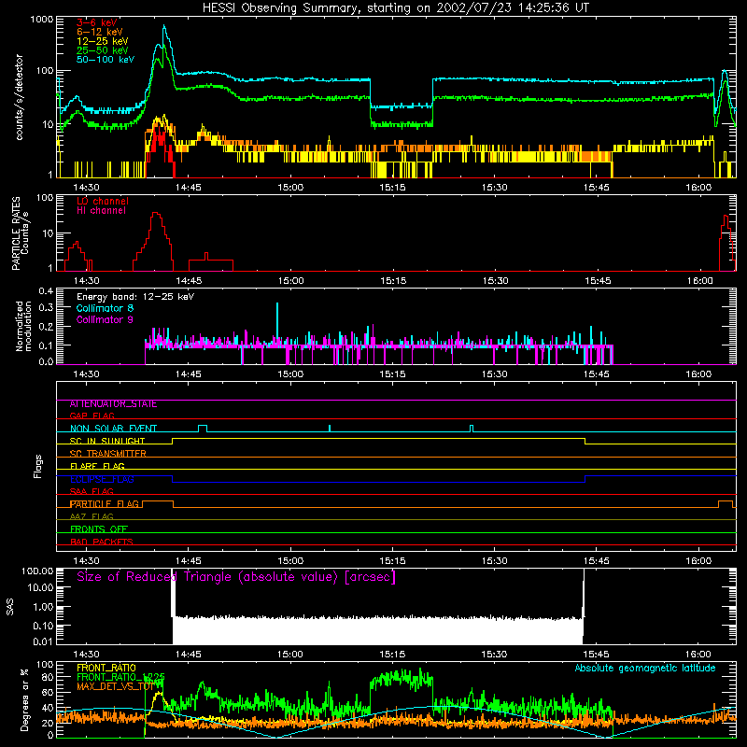Image resolution: width=747 pixels, height=747 pixels.
Task: Click the ATTENUATOR_STATE flag label
Action: [x=113, y=404]
